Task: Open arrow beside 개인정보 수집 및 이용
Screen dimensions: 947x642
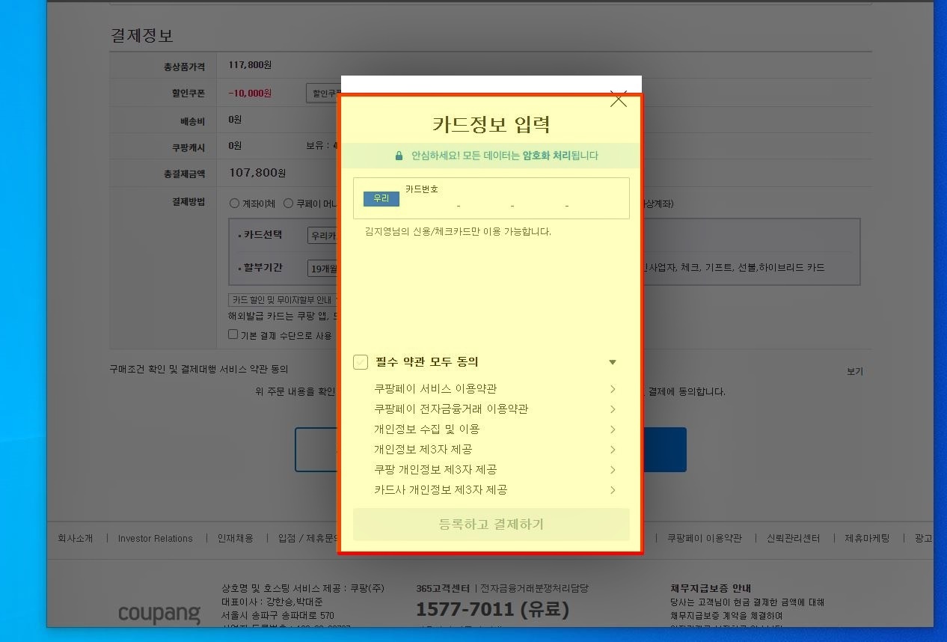Action: click(x=613, y=429)
